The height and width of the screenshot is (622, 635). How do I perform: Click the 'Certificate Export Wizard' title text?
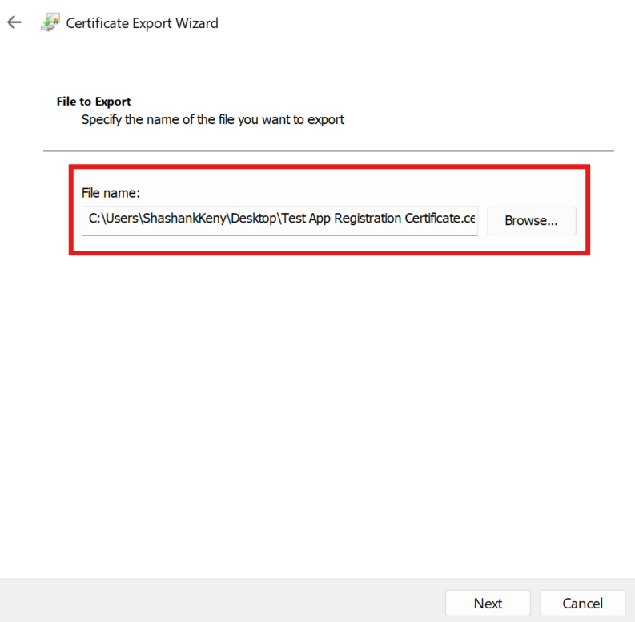click(143, 23)
